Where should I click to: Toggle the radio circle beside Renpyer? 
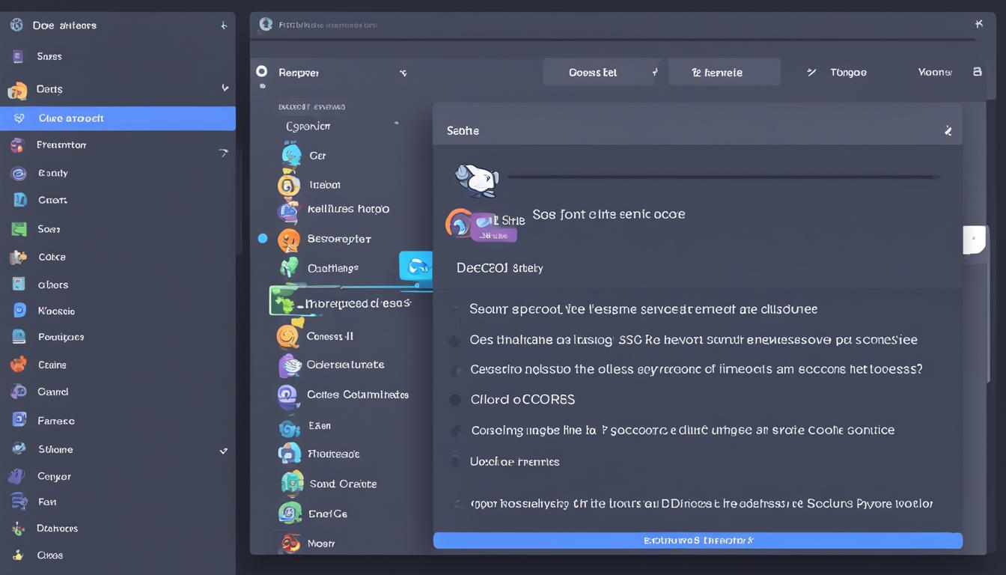tap(261, 71)
